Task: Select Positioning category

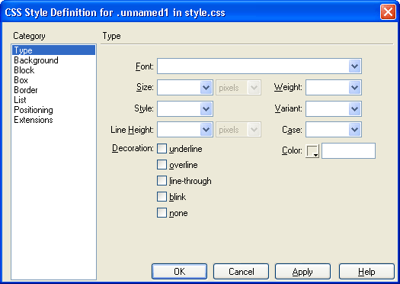Action: (x=34, y=110)
